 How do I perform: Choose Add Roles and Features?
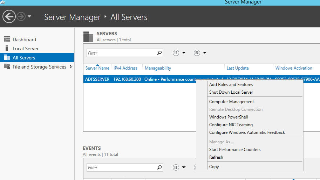pyautogui.click(x=231, y=85)
